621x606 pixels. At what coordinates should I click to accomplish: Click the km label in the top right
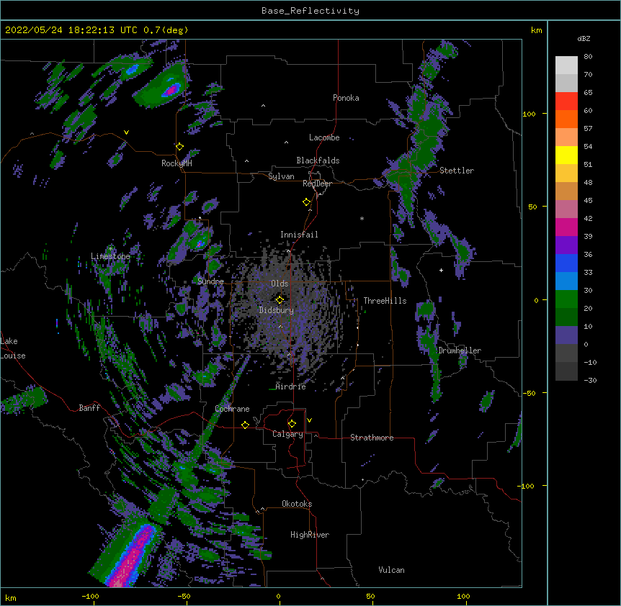pyautogui.click(x=536, y=30)
